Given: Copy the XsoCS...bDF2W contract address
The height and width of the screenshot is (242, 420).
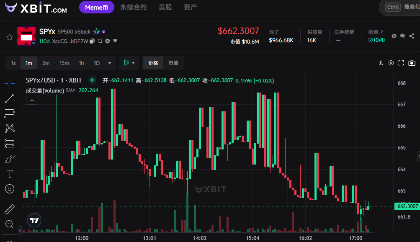Looking at the screenshot, I should point(92,41).
